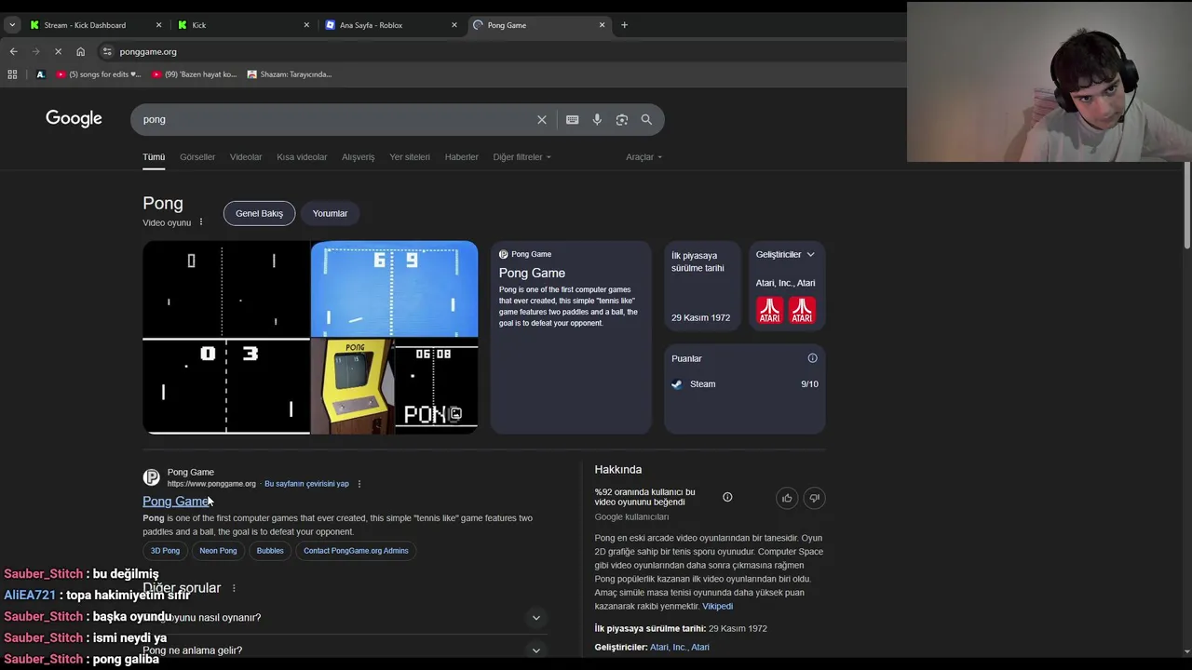
Task: Open the 'songs for edits' bookmark
Action: (x=99, y=74)
